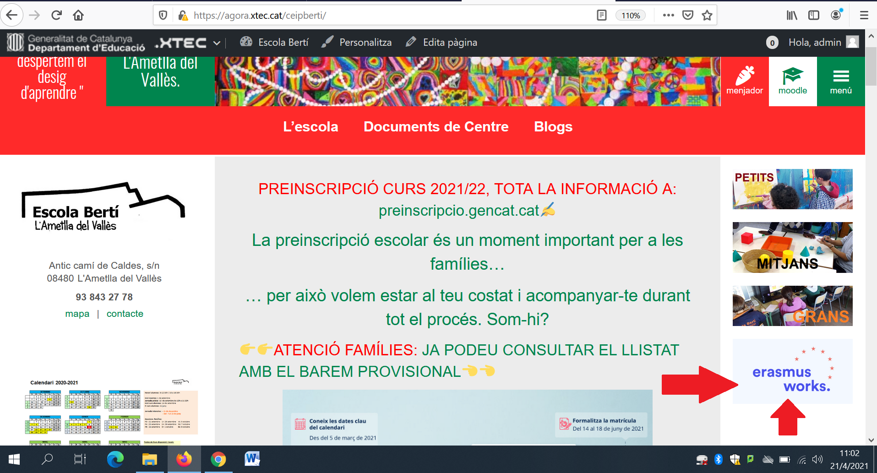Click the Firefox home button
The height and width of the screenshot is (473, 877).
(78, 16)
